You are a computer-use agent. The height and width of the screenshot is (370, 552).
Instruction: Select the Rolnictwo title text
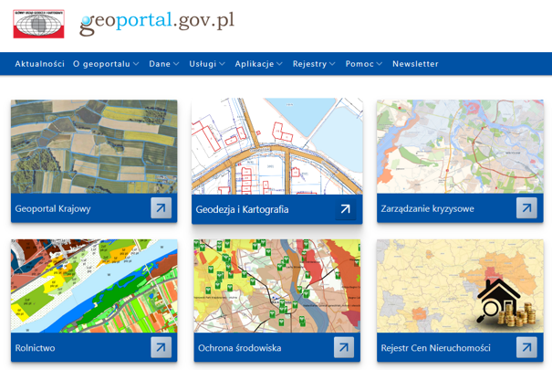[x=35, y=348]
